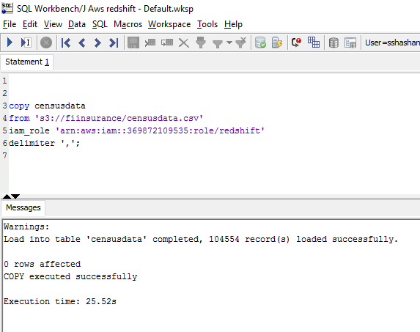The width and height of the screenshot is (420, 332).
Task: Click the Save changes disk icon
Action: click(x=133, y=43)
